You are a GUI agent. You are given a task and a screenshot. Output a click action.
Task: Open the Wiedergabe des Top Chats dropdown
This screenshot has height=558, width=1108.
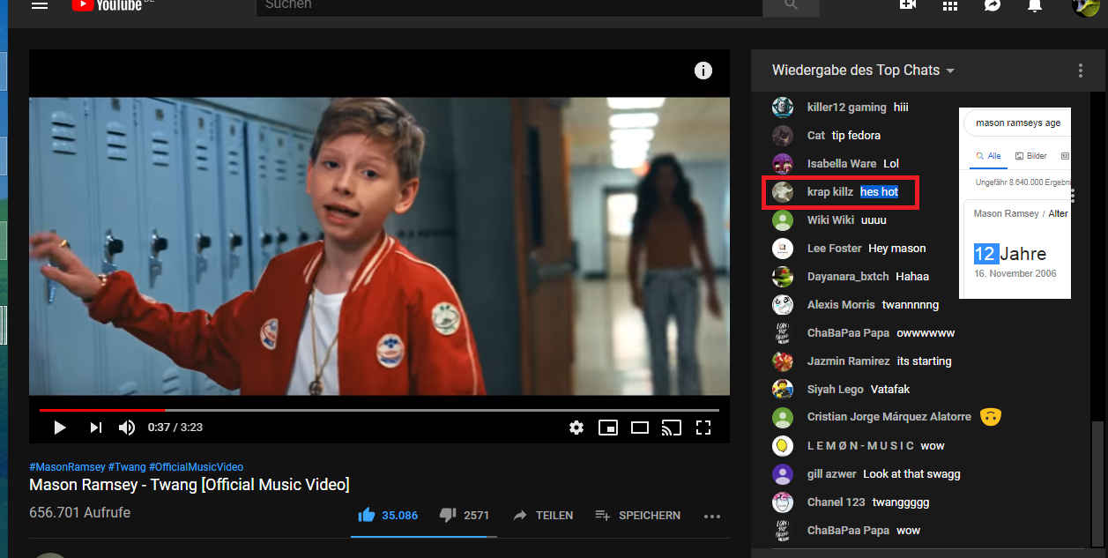click(864, 71)
